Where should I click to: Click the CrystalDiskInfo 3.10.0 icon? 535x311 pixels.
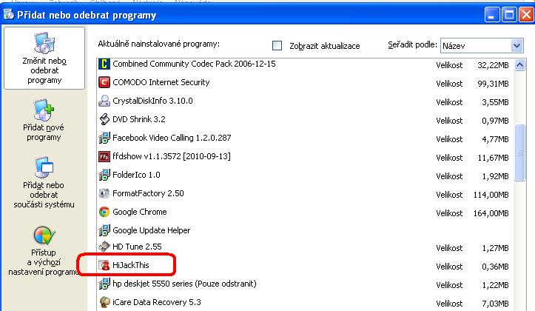click(x=104, y=101)
